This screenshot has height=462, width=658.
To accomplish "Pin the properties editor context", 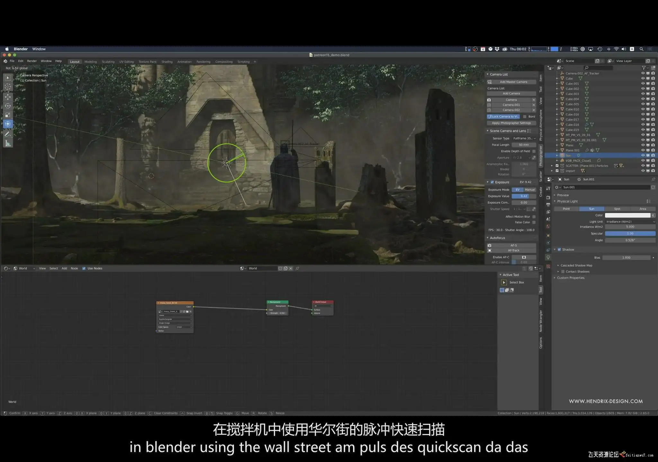I will (653, 179).
